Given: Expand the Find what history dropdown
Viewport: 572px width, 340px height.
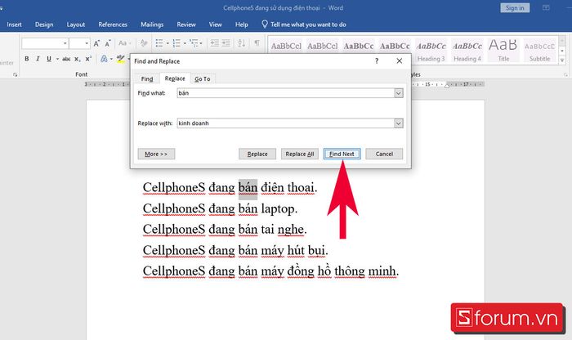Looking at the screenshot, I should (399, 93).
